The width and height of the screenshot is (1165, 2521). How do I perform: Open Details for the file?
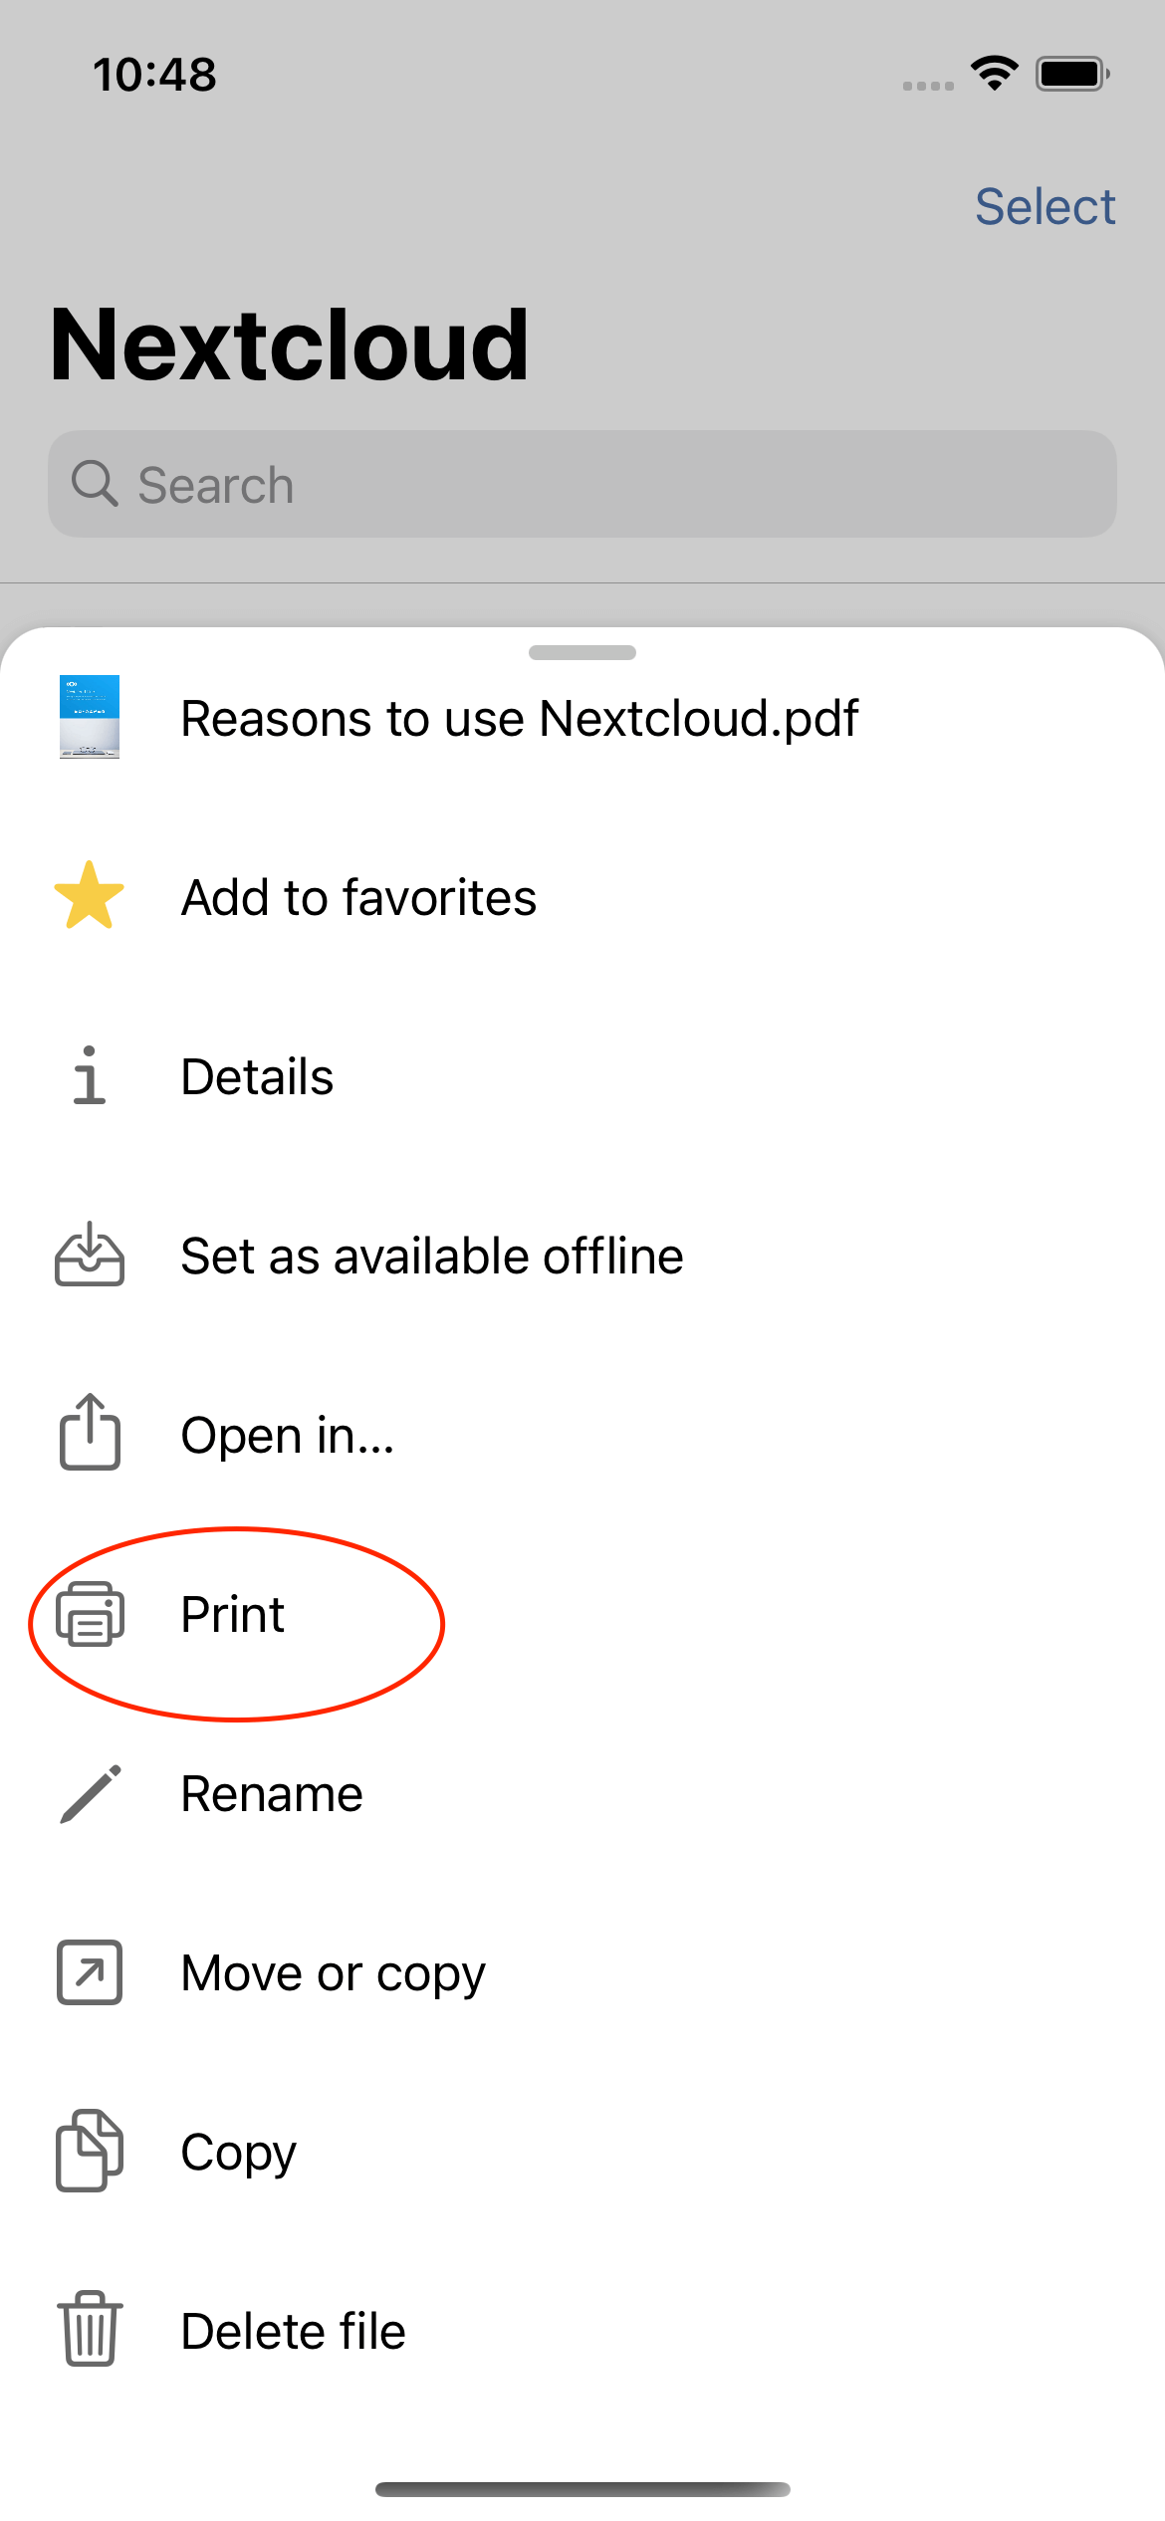pos(582,1076)
